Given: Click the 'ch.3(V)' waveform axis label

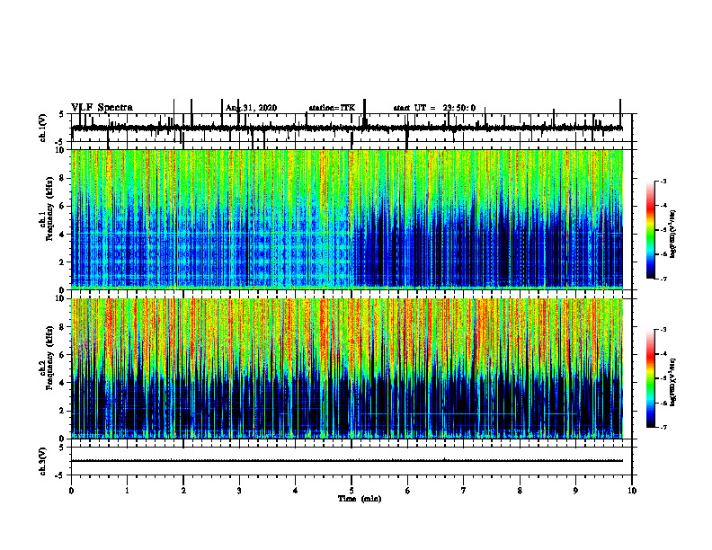Looking at the screenshot, I should click(42, 461).
